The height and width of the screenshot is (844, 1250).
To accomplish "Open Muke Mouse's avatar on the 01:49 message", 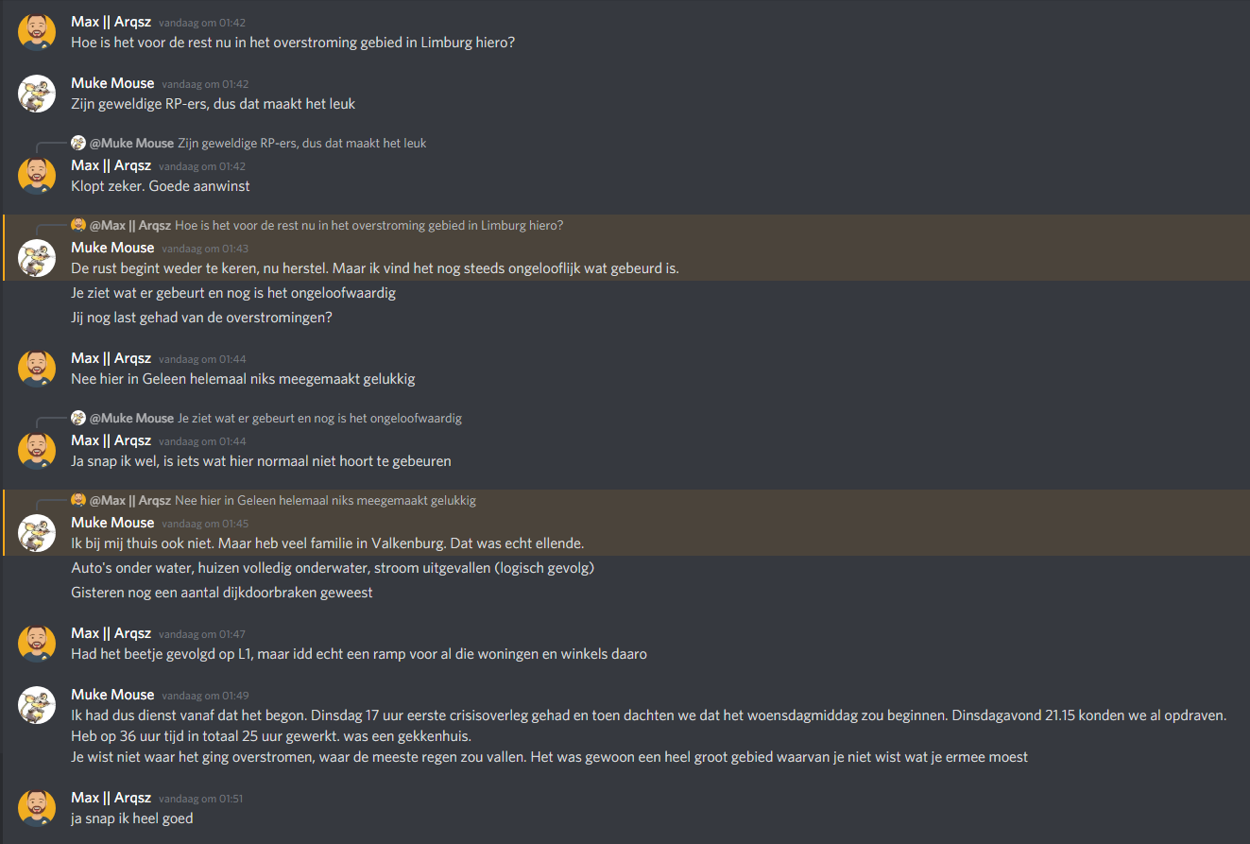I will pos(37,704).
